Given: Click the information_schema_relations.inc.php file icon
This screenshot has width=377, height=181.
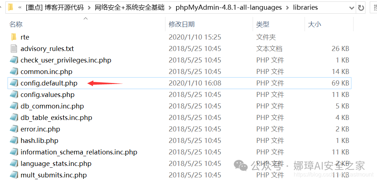Looking at the screenshot, I should pyautogui.click(x=14, y=152).
